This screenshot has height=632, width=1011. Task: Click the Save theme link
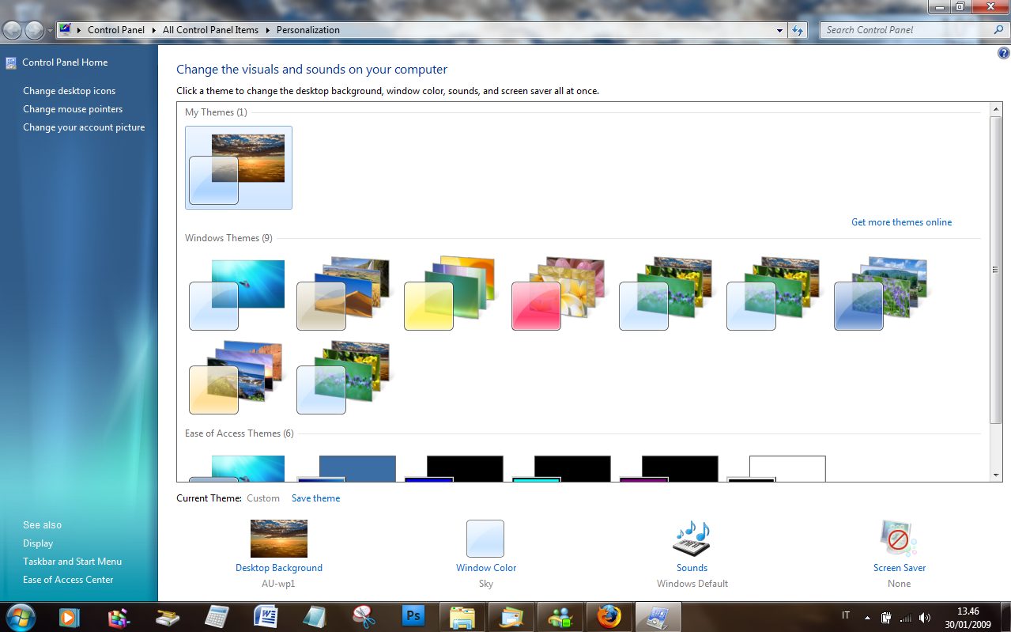pyautogui.click(x=315, y=498)
